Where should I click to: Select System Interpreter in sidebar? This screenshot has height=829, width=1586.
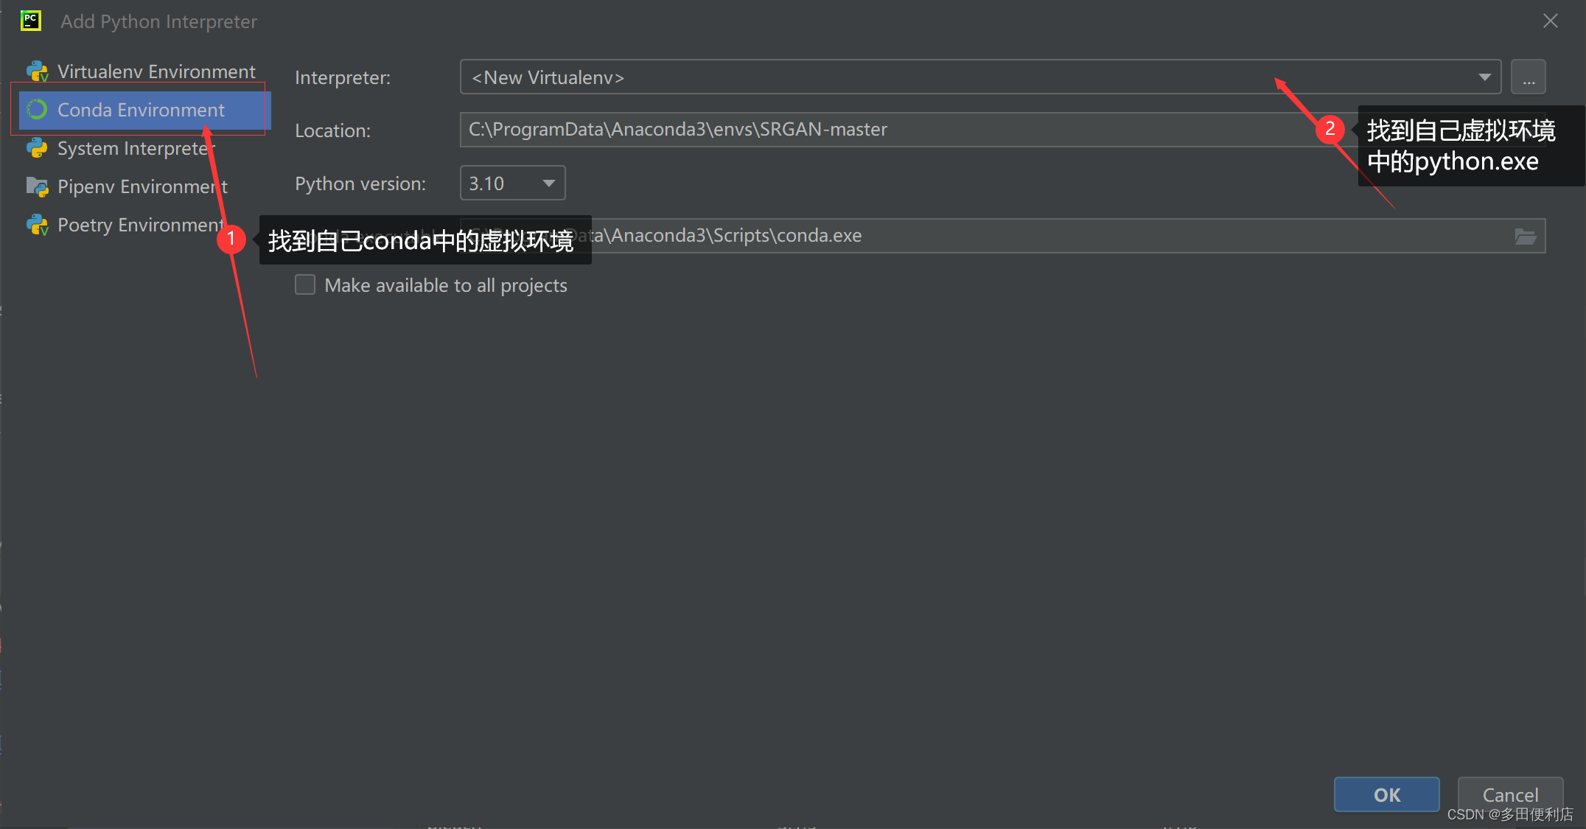[x=133, y=148]
